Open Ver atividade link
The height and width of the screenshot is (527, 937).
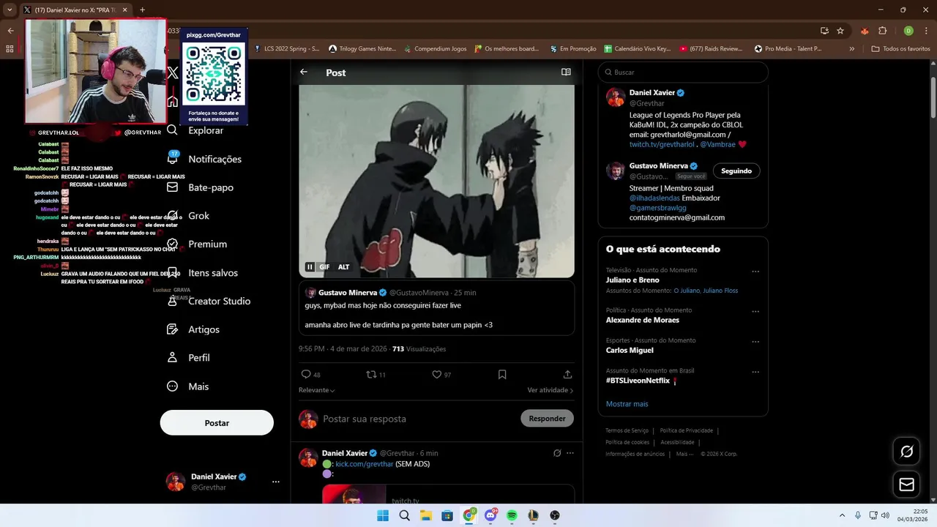550,390
